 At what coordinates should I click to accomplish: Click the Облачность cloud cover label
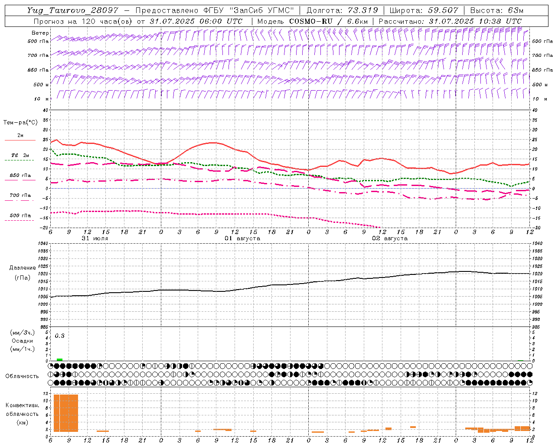click(x=22, y=376)
